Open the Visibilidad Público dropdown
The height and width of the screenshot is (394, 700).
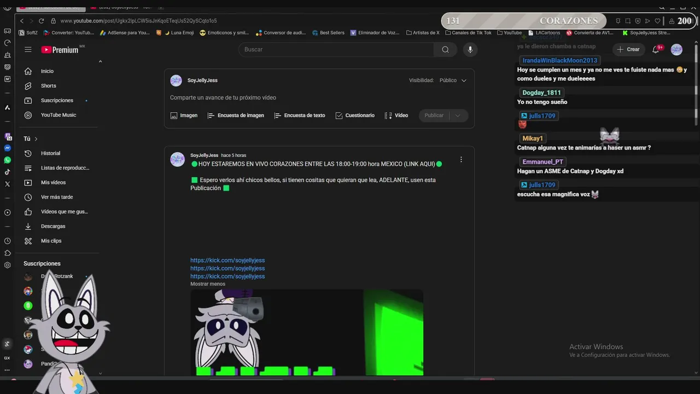453,80
